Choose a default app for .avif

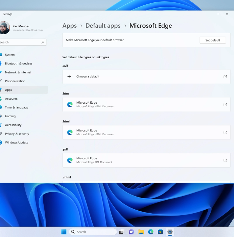pos(146,77)
